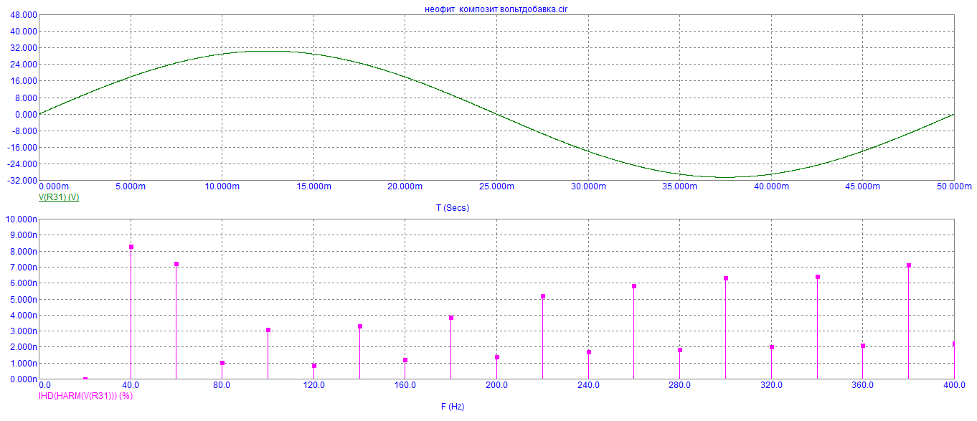The width and height of the screenshot is (977, 421).
Task: Click the 1.000n distortion axis value
Action: coord(24,363)
